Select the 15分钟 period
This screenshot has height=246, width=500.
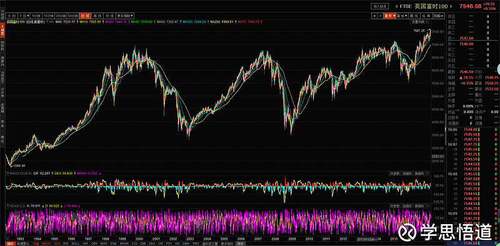pyautogui.click(x=49, y=16)
